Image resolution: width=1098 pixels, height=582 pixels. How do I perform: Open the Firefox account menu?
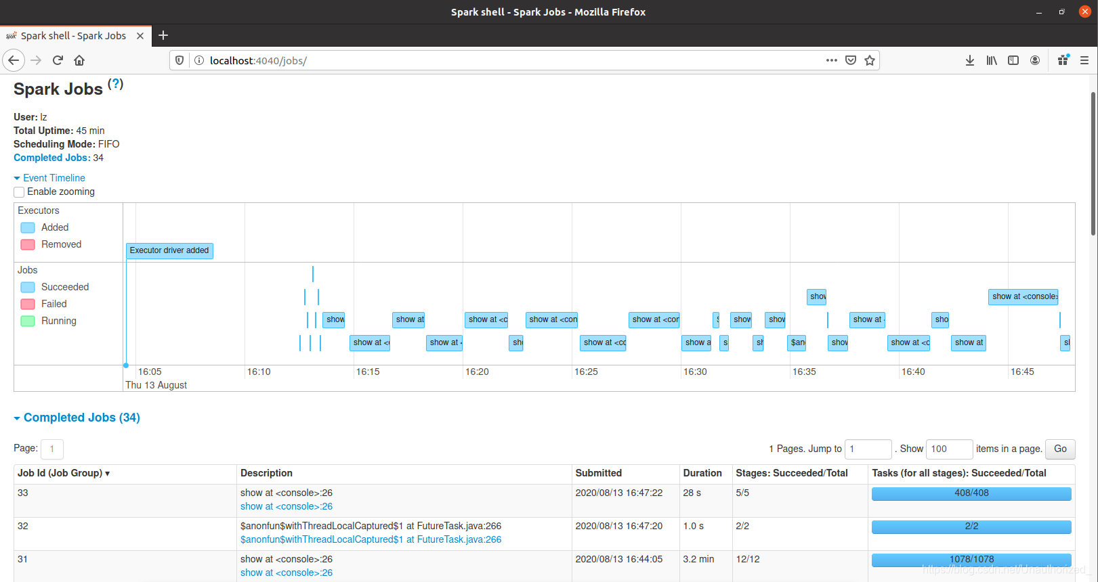1035,60
